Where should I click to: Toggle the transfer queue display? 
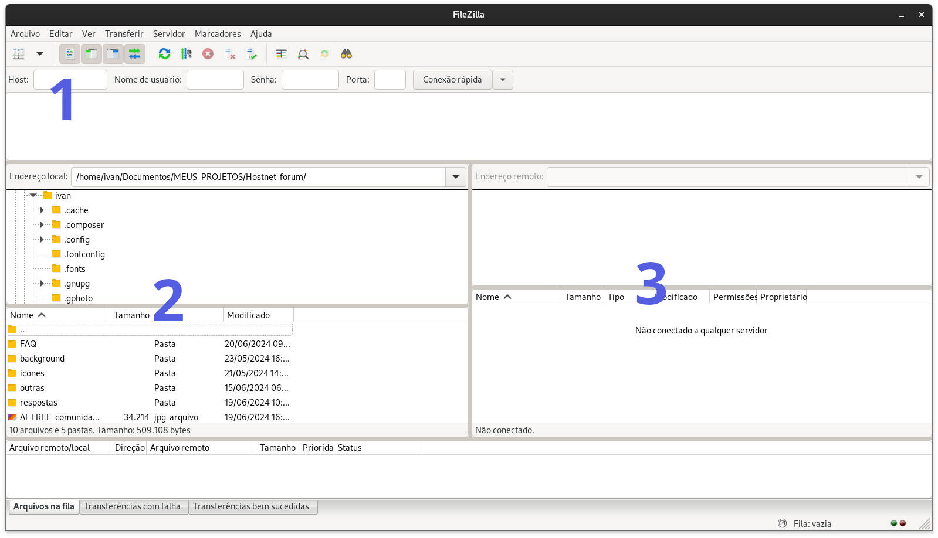[134, 54]
